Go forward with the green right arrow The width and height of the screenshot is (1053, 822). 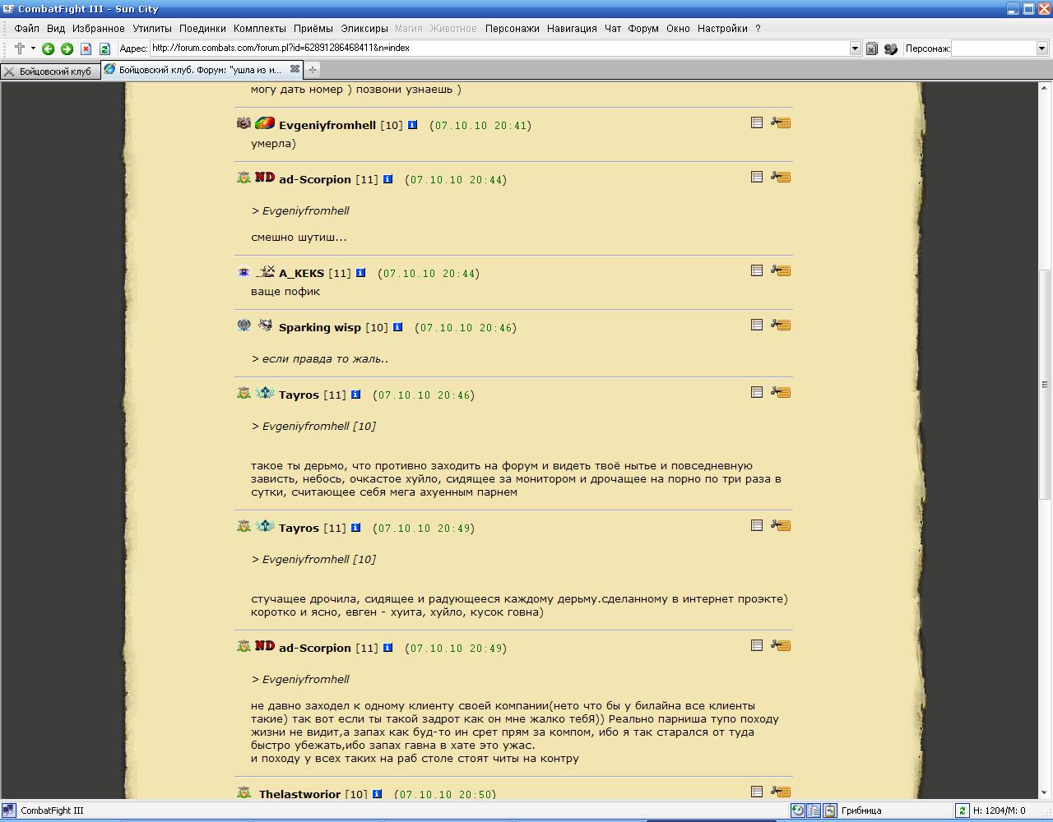click(x=67, y=48)
